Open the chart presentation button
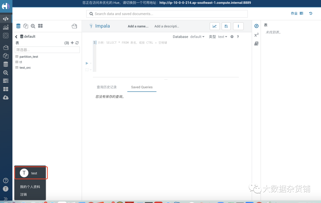Viewport: 321px width, 203px height. (215, 26)
